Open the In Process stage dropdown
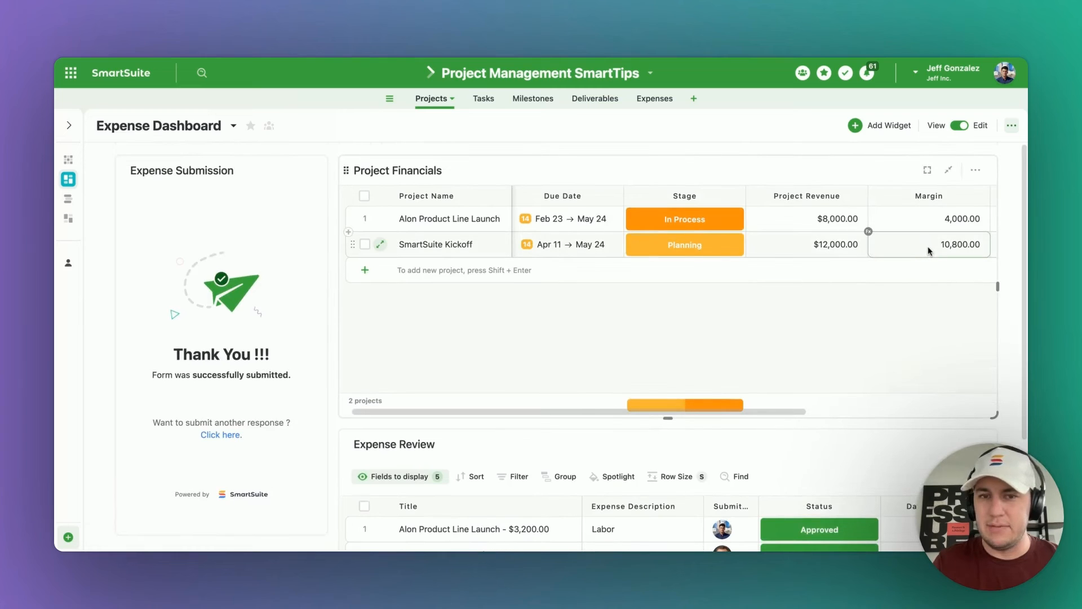The width and height of the screenshot is (1082, 609). (685, 219)
